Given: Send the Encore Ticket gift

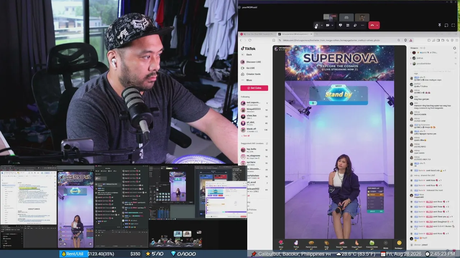Looking at the screenshot, I should click(x=341, y=244).
